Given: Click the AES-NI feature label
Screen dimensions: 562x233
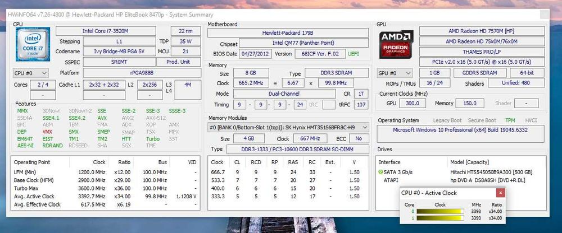Looking at the screenshot, I should [25, 146].
